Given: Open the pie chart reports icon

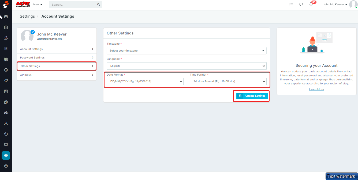Looking at the screenshot, I should 6,134.
